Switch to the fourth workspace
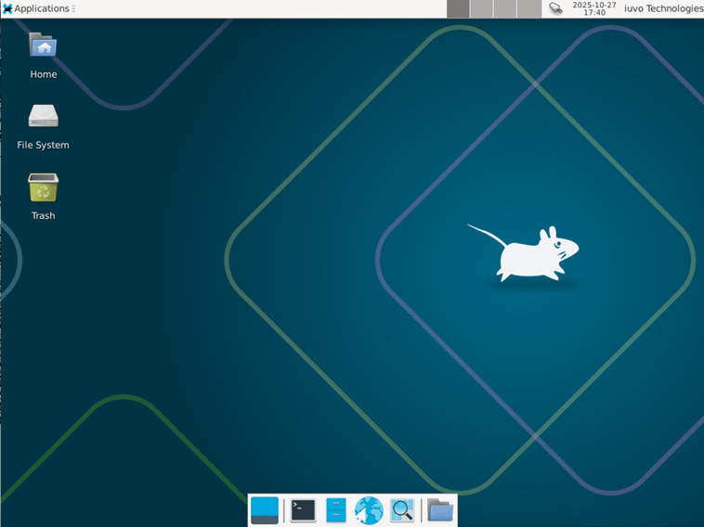This screenshot has height=527, width=704. click(x=528, y=8)
